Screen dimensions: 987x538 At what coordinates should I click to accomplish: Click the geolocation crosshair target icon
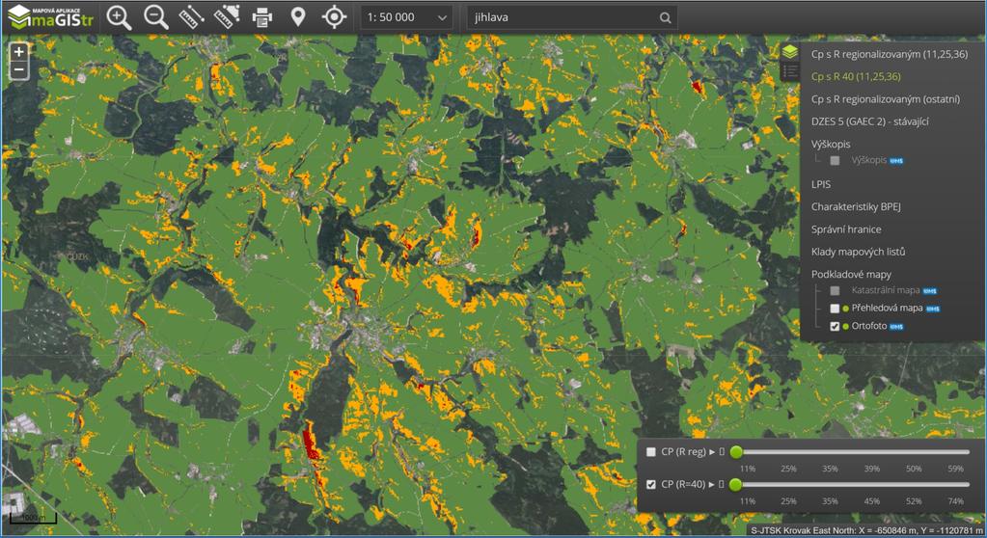point(334,17)
